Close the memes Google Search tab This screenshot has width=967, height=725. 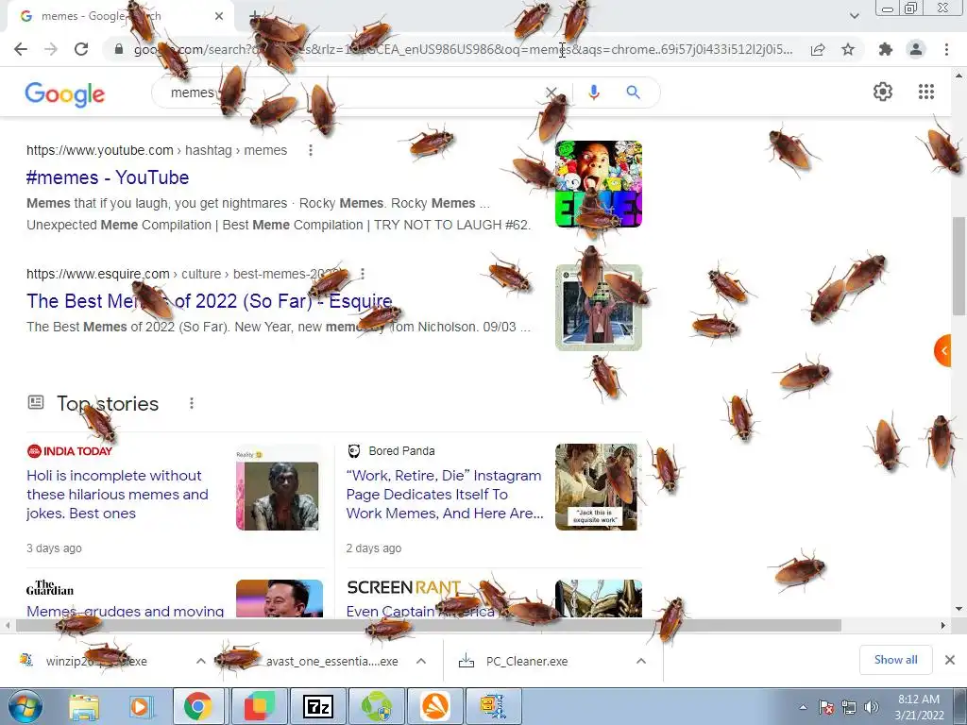pos(219,17)
